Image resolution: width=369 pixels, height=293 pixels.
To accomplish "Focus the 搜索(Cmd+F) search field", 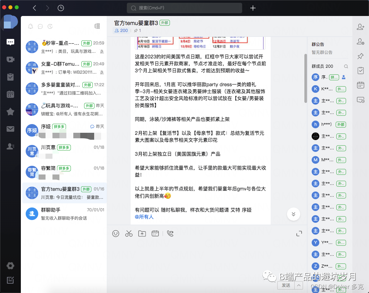I will point(184,8).
